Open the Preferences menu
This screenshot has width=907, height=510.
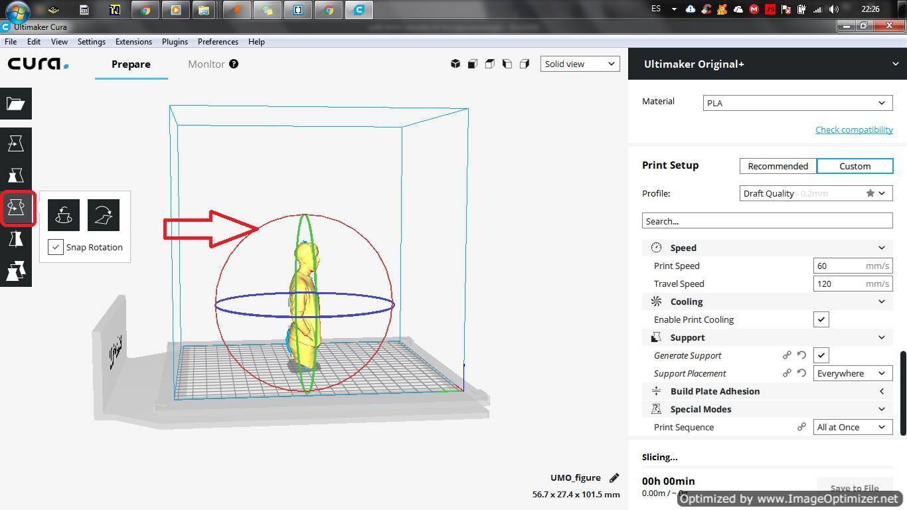[x=218, y=41]
